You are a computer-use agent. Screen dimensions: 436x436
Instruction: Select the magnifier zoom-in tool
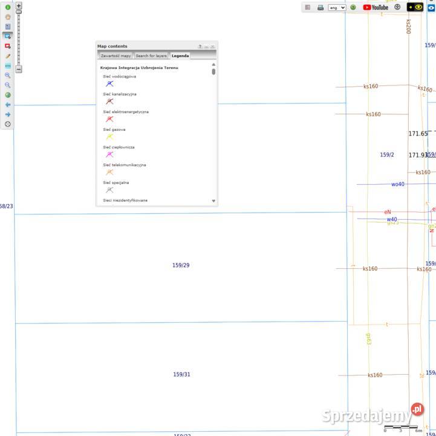(8, 76)
